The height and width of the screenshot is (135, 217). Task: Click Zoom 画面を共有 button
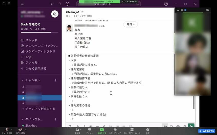click(x=102, y=131)
